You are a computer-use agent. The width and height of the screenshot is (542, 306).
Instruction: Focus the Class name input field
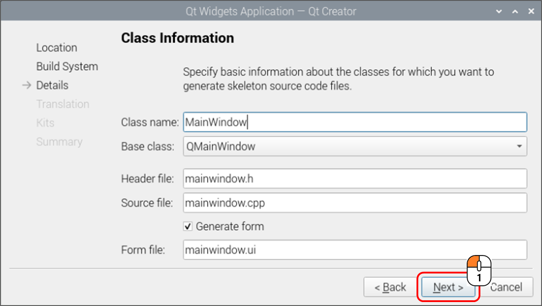click(x=355, y=122)
